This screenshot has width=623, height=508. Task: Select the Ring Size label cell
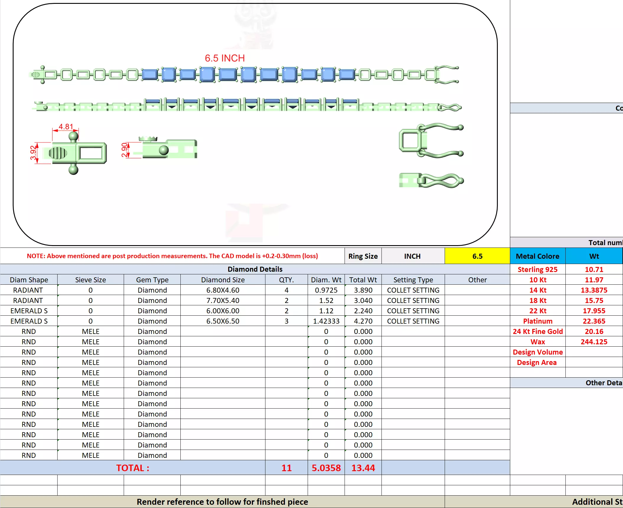coord(363,256)
